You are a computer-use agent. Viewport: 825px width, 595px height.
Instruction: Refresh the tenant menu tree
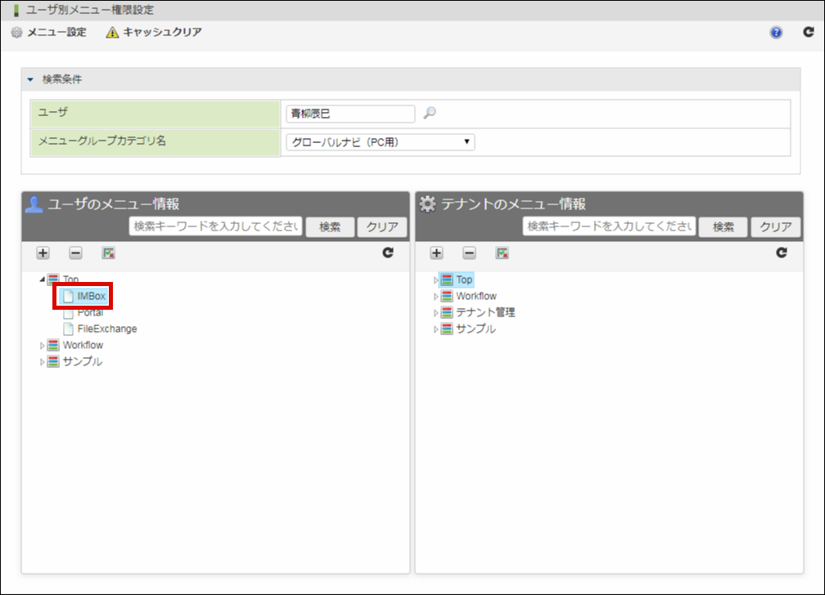pyautogui.click(x=782, y=253)
